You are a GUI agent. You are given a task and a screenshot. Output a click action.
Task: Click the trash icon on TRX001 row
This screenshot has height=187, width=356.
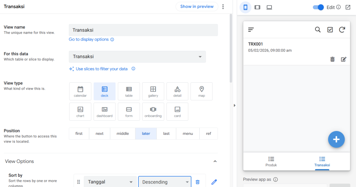[332, 59]
